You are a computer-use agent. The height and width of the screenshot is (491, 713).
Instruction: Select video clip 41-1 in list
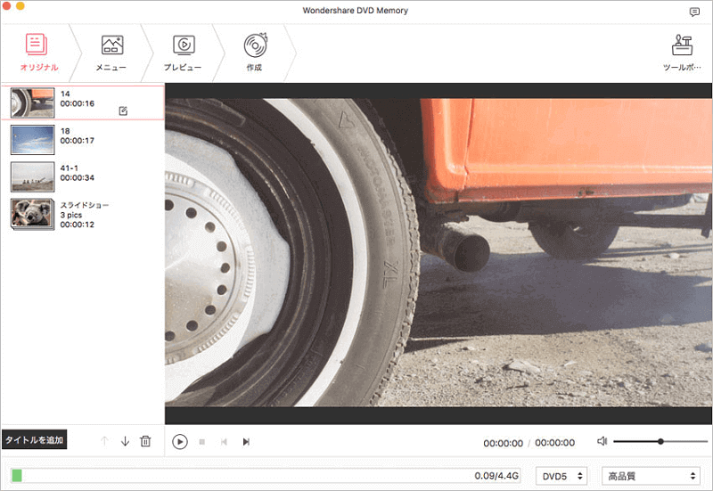32,176
